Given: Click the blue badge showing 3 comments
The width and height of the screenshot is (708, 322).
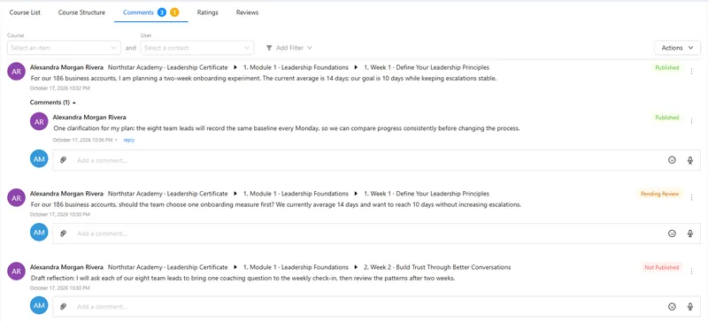Looking at the screenshot, I should (x=162, y=12).
